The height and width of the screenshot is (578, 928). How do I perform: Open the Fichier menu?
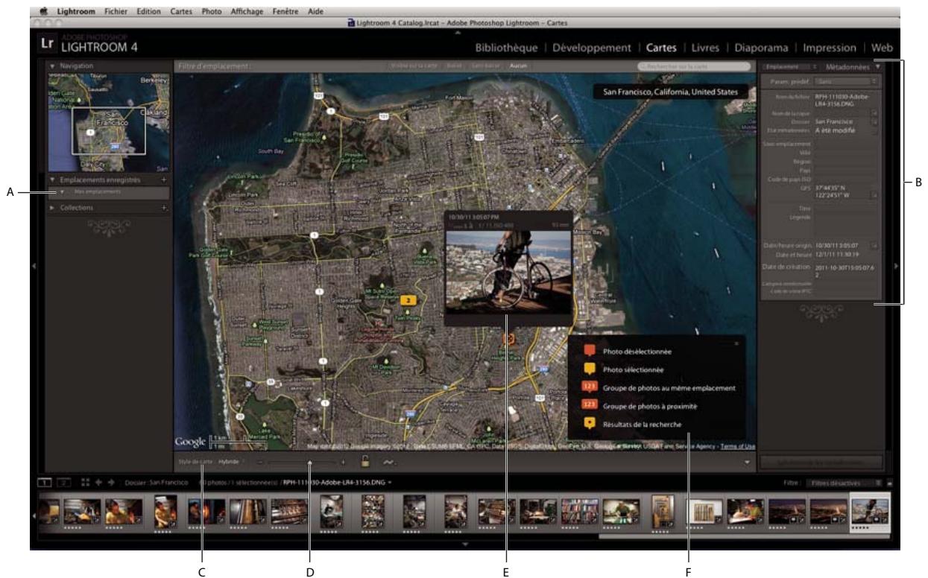coord(116,12)
